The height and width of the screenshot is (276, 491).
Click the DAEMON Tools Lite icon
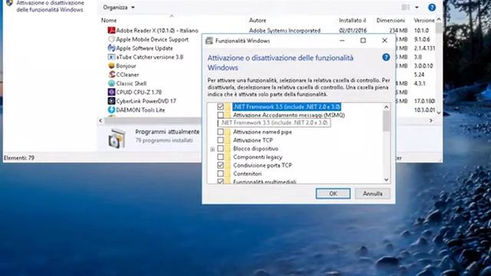click(x=111, y=110)
